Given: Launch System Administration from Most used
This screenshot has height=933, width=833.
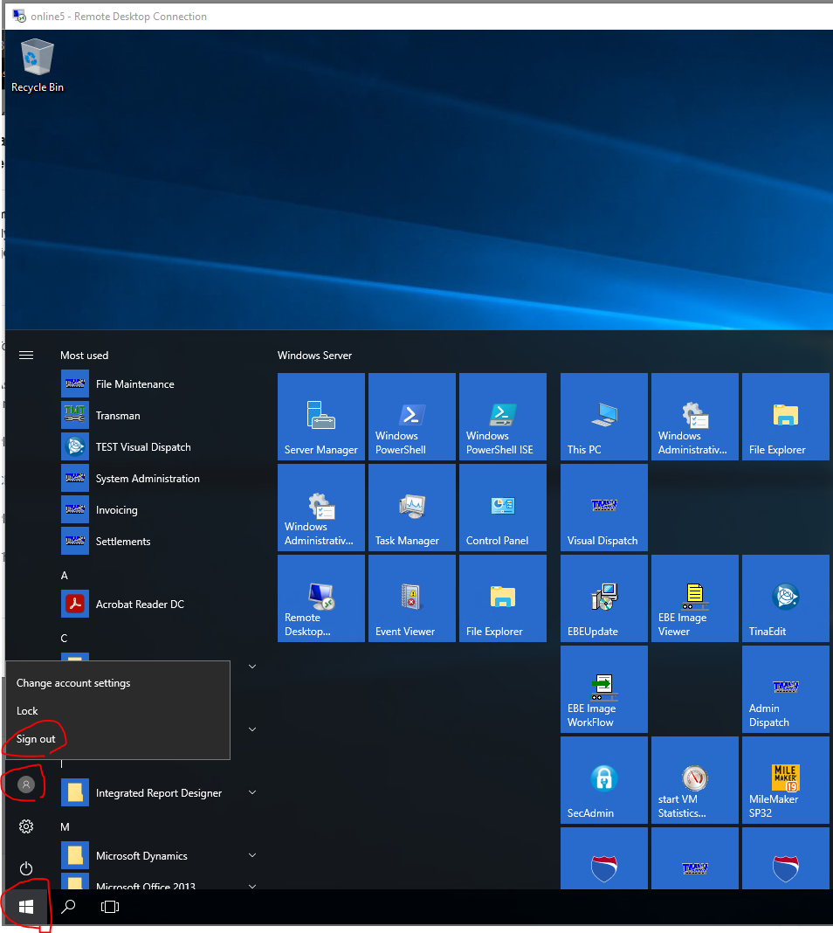Looking at the screenshot, I should coord(158,479).
